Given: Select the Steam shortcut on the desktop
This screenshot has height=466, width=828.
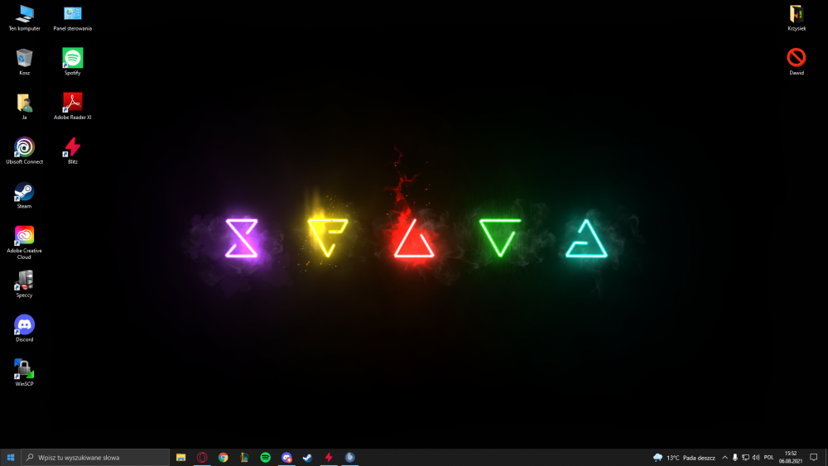Looking at the screenshot, I should tap(24, 195).
